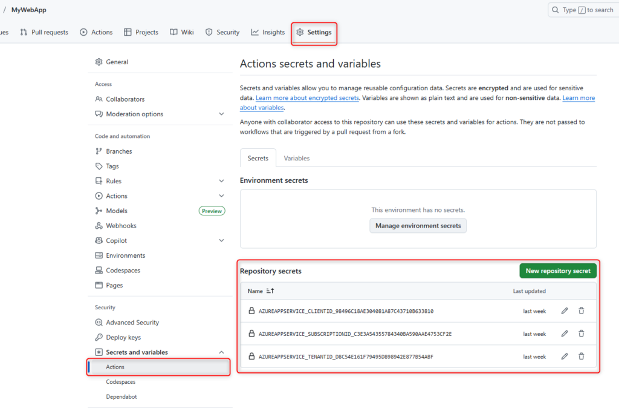Click Manage environment secrets button
This screenshot has width=619, height=414.
point(418,226)
